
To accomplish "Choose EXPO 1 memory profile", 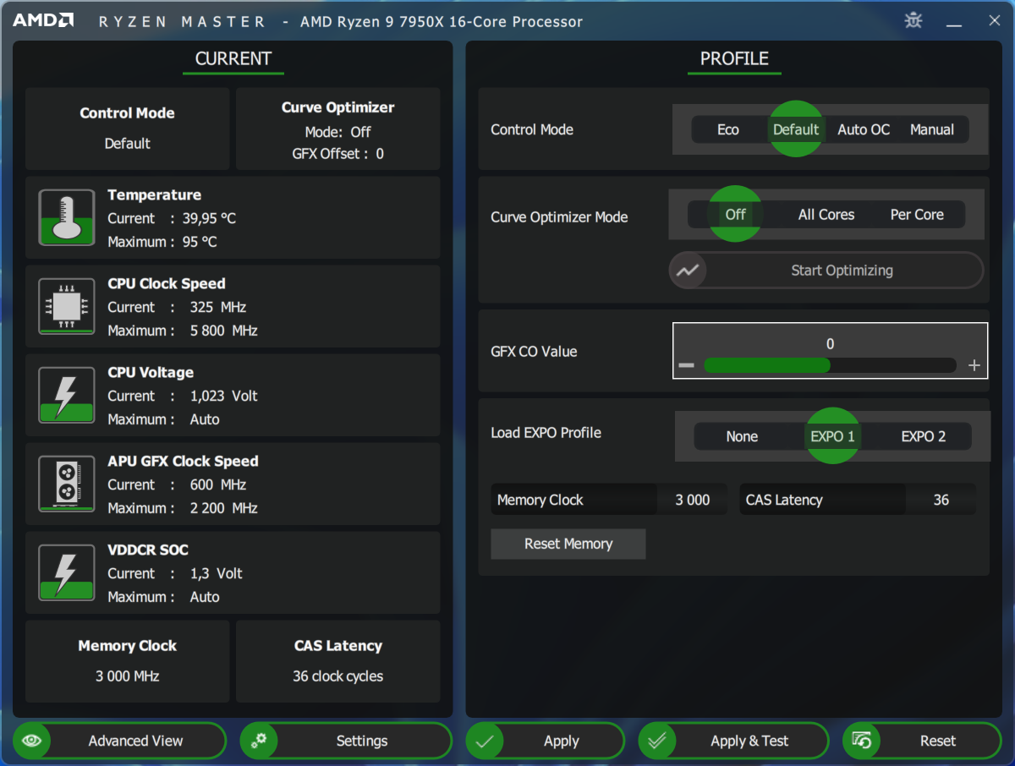I will [x=832, y=436].
